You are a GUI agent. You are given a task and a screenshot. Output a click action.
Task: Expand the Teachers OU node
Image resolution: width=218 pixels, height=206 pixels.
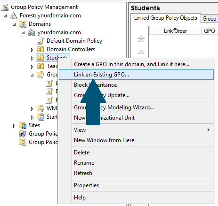32,67
